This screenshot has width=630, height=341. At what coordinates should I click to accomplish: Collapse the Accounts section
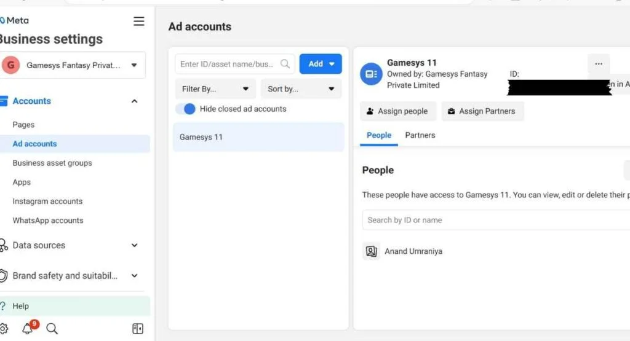pyautogui.click(x=134, y=101)
